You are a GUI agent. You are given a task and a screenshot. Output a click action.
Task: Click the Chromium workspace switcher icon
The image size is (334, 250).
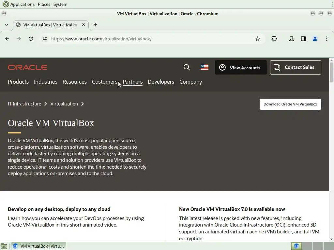click(296, 246)
